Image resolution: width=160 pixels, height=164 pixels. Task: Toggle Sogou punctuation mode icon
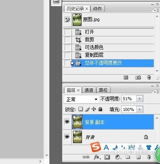coord(123,147)
